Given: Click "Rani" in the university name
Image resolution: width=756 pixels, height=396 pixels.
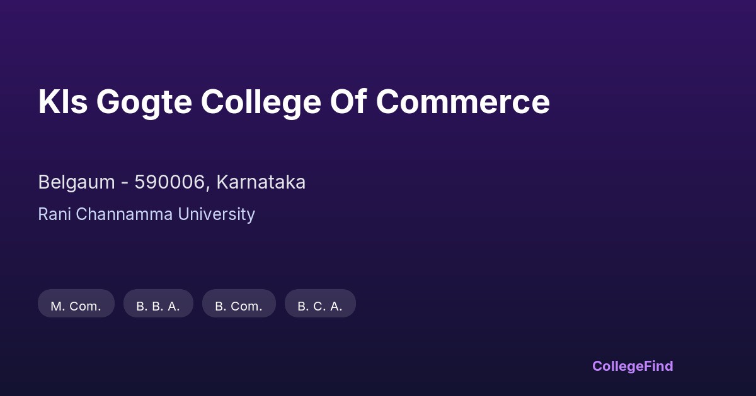Looking at the screenshot, I should pyautogui.click(x=54, y=214).
